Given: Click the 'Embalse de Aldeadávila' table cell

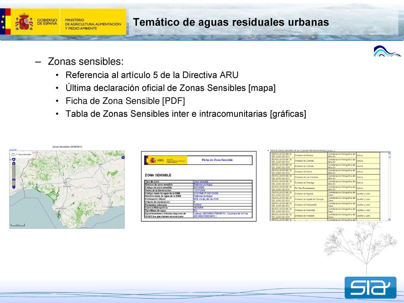Looking at the screenshot, I should click(x=311, y=205).
